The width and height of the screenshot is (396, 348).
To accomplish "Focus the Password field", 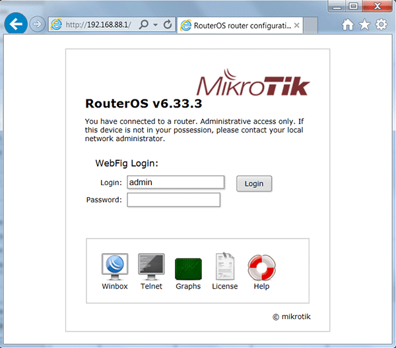I will [174, 200].
